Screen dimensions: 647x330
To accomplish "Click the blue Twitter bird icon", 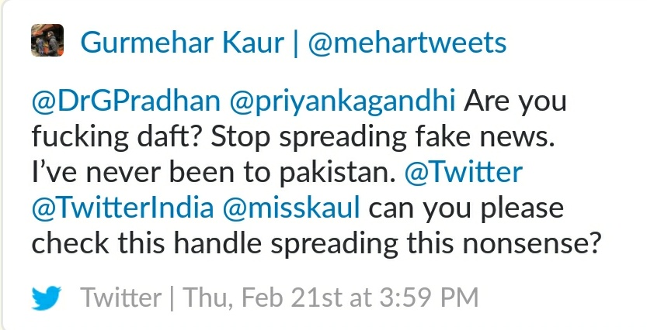I will (47, 298).
